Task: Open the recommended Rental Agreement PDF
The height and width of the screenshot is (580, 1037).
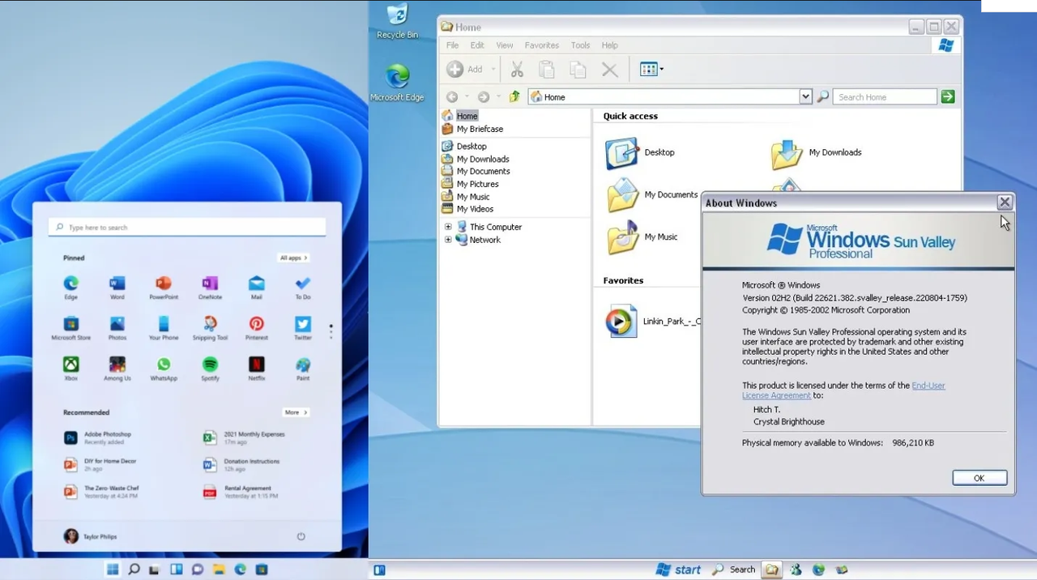Action: (x=241, y=492)
